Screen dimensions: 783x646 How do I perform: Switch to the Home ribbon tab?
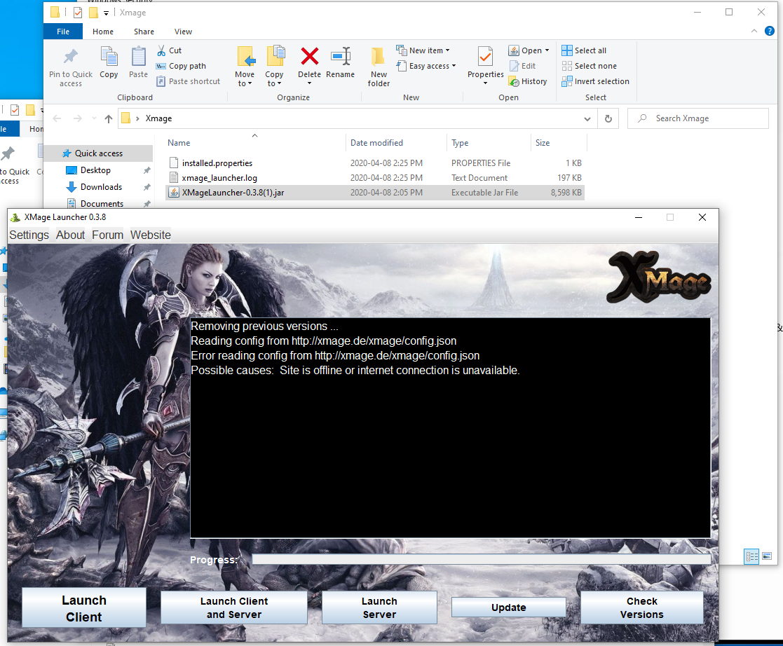103,32
